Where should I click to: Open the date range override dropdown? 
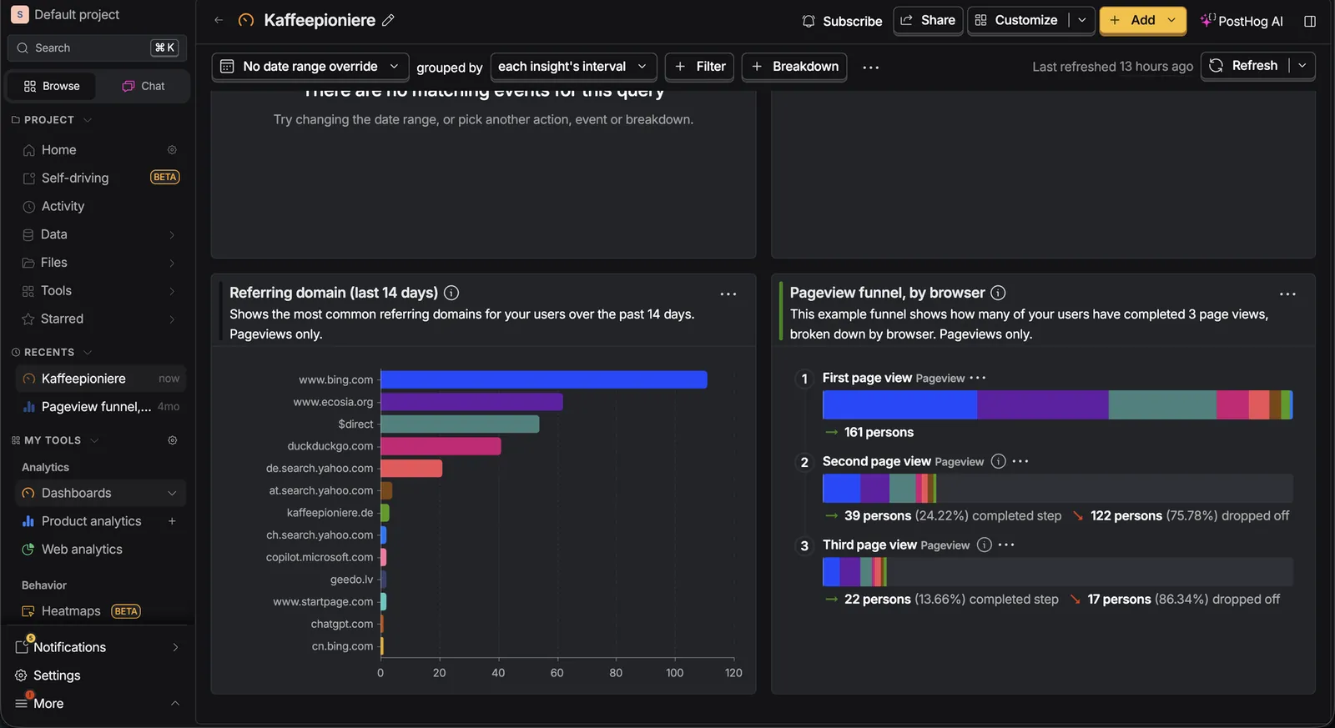point(310,66)
